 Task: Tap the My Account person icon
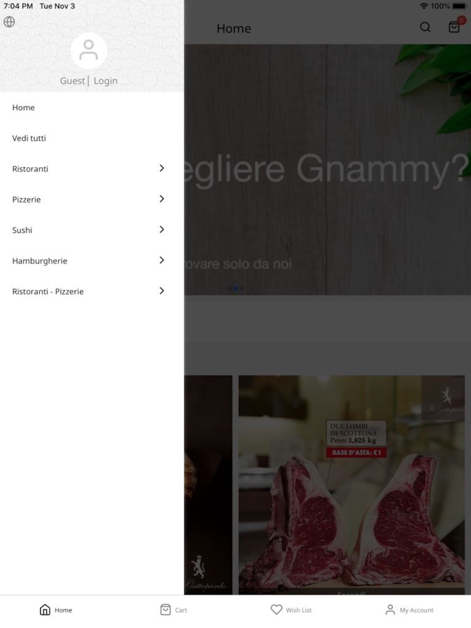click(390, 610)
